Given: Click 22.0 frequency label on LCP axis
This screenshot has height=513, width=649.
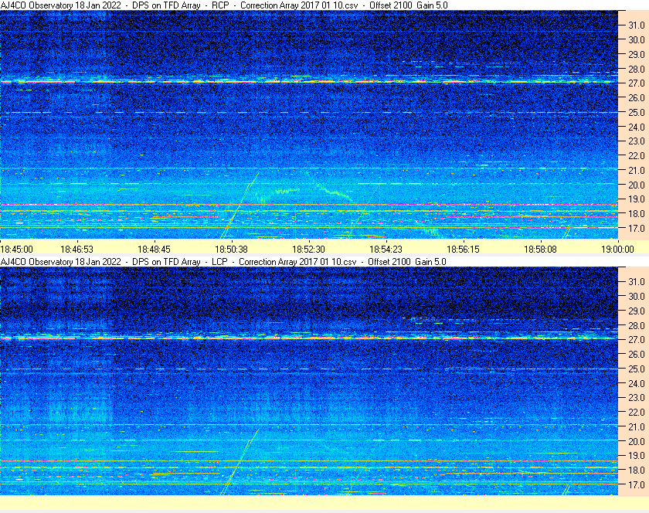Looking at the screenshot, I should pyautogui.click(x=637, y=412).
